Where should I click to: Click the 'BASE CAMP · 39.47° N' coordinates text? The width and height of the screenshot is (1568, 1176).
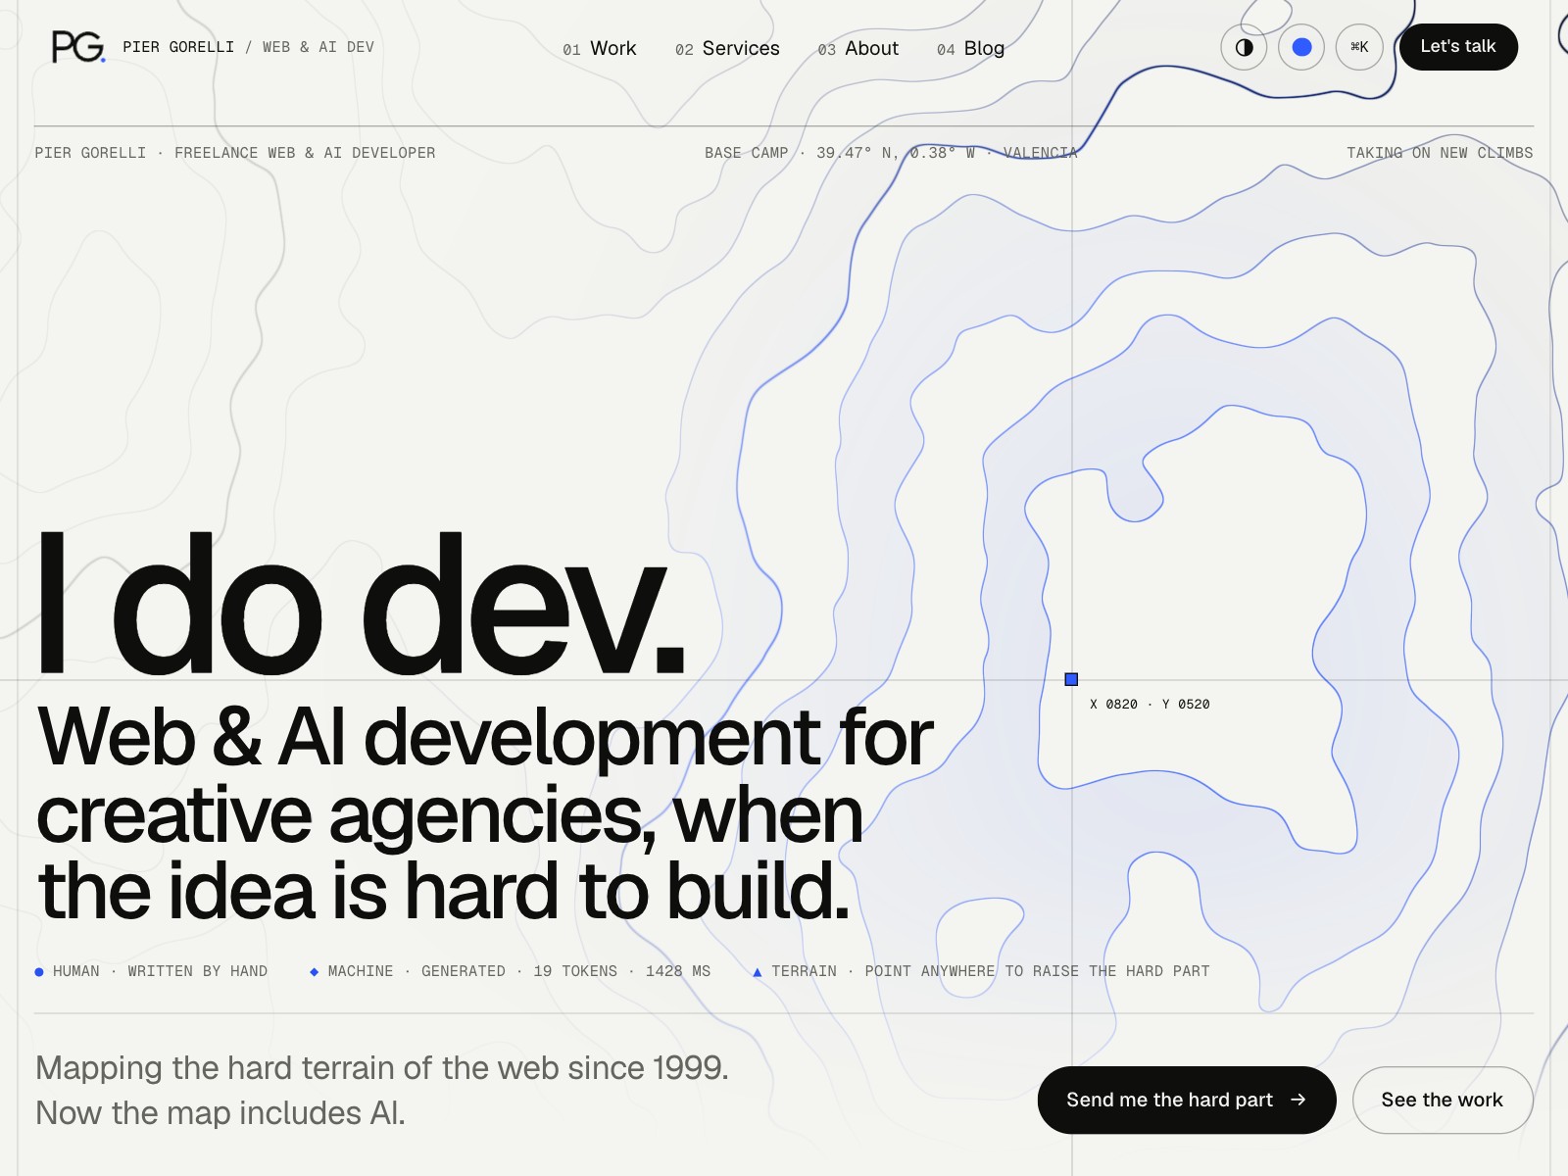(891, 153)
